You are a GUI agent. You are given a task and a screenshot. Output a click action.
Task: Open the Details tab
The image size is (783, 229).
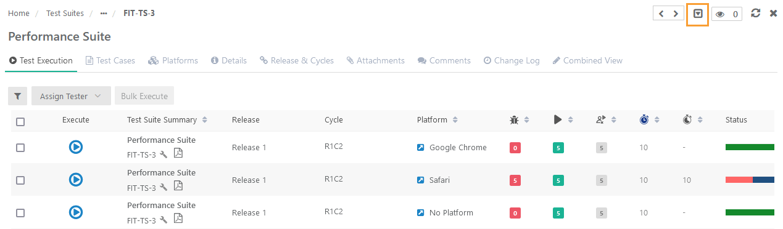point(229,60)
